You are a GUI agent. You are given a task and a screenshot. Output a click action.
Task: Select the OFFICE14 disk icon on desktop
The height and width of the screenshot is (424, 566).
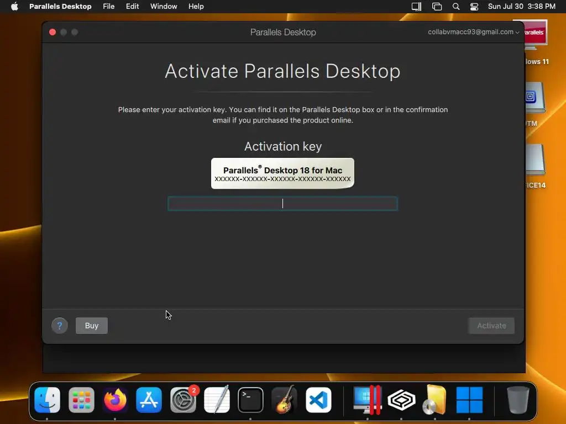[535, 160]
